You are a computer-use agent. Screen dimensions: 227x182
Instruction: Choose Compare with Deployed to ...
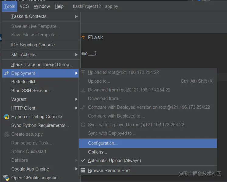[x=148, y=116]
